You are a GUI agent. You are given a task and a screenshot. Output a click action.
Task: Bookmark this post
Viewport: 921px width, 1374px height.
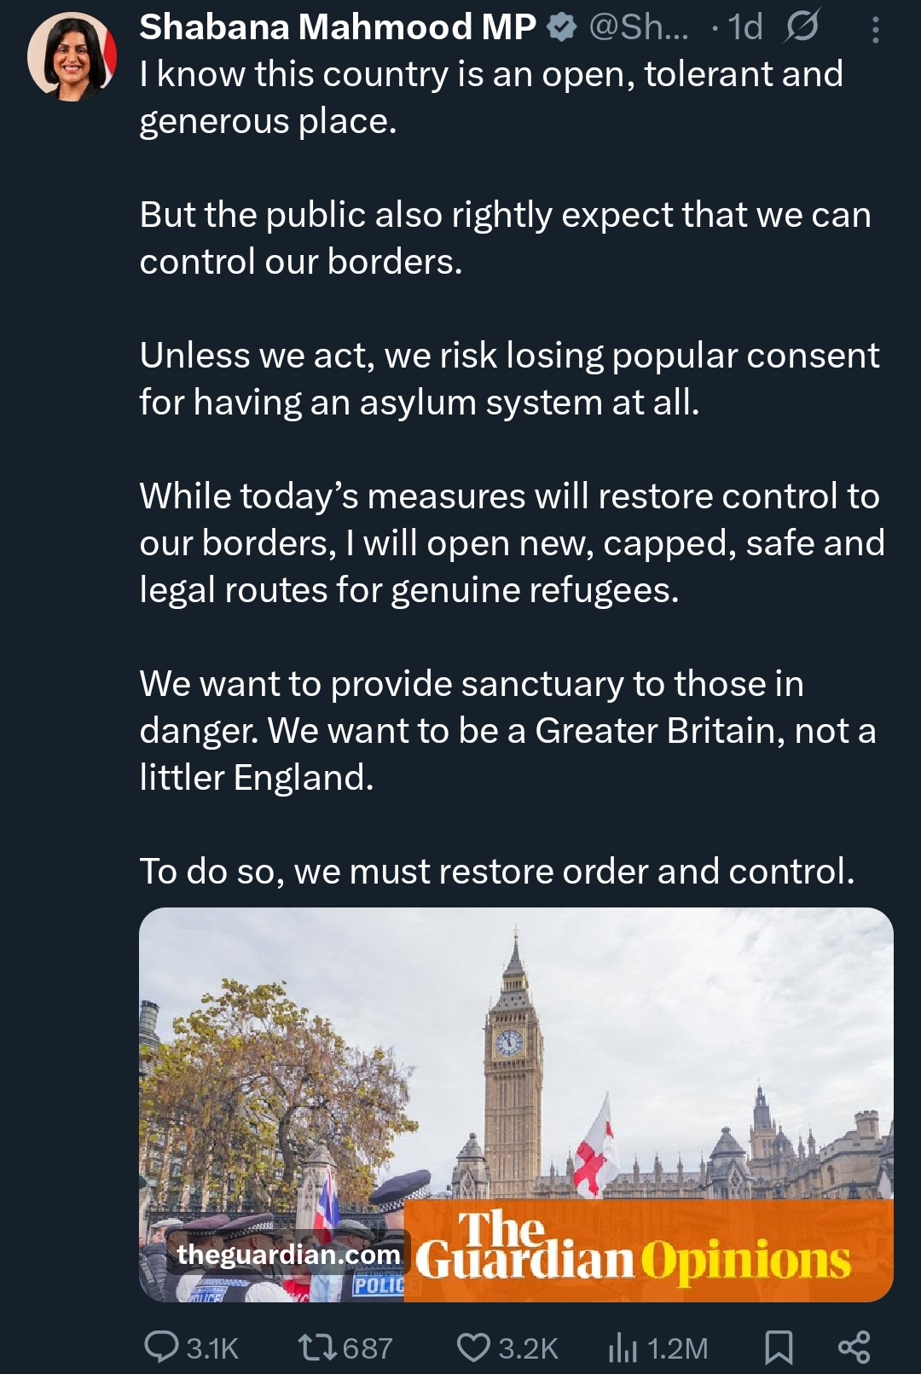(778, 1347)
